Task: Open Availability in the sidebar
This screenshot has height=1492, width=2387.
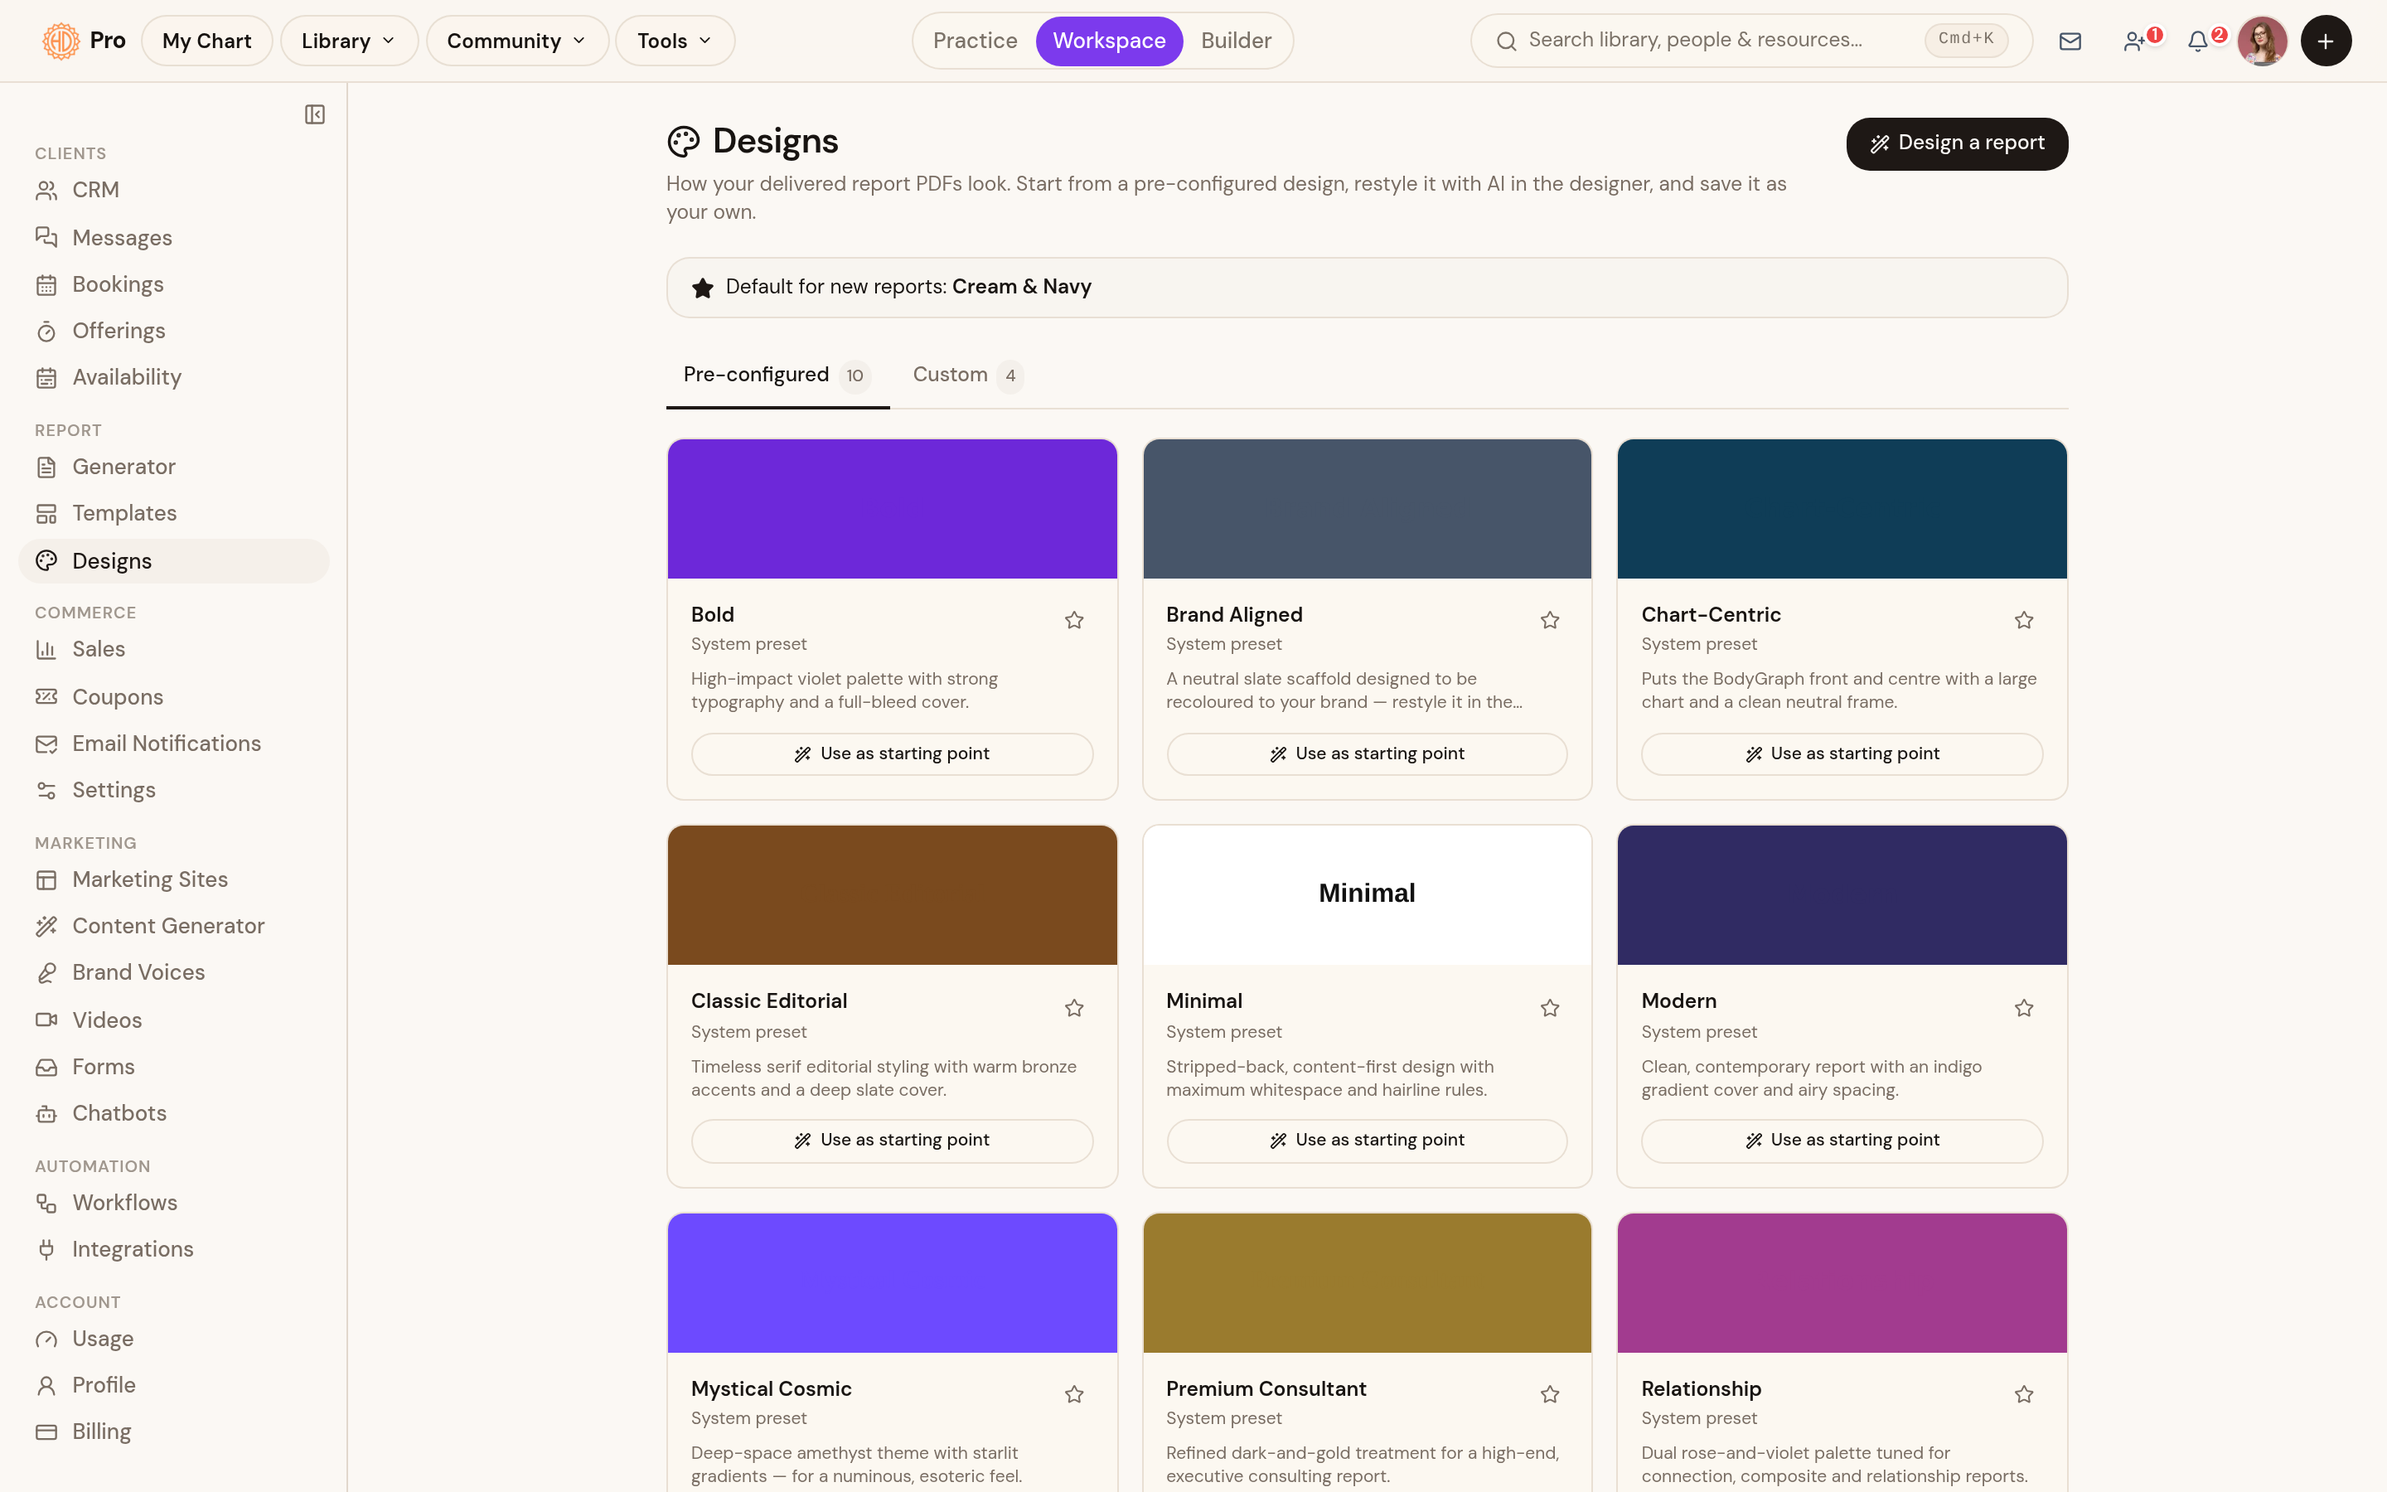Action: (173, 377)
